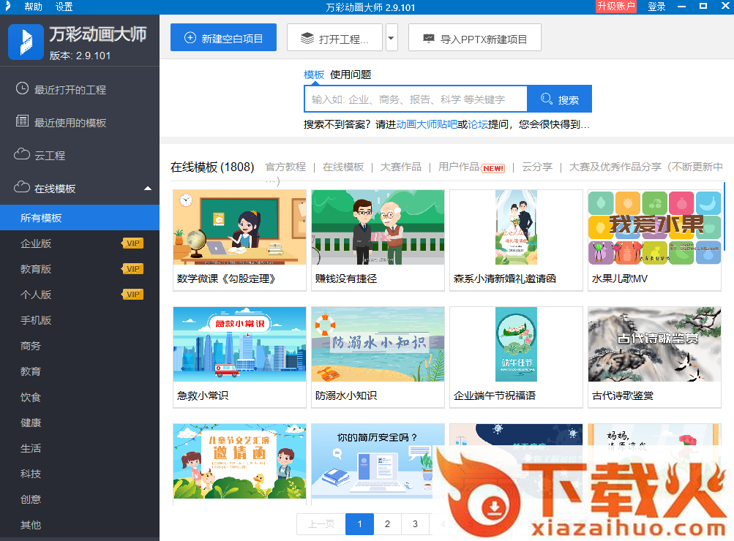Click the plus icon on 新建空白项目
This screenshot has height=541, width=734.
[x=190, y=38]
